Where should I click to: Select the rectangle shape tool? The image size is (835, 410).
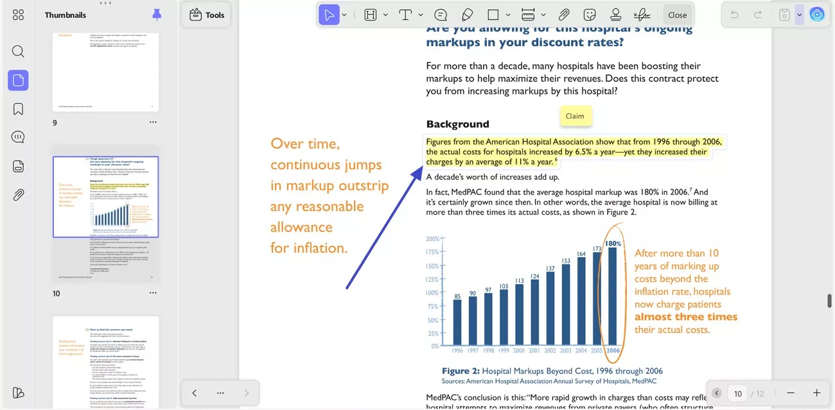[x=493, y=15]
